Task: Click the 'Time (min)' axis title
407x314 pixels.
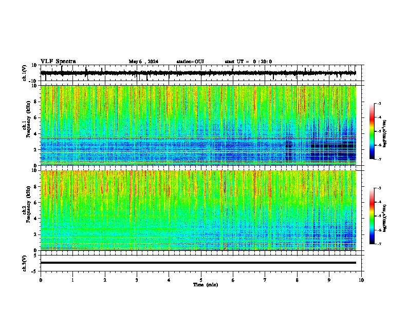Action: click(x=206, y=285)
